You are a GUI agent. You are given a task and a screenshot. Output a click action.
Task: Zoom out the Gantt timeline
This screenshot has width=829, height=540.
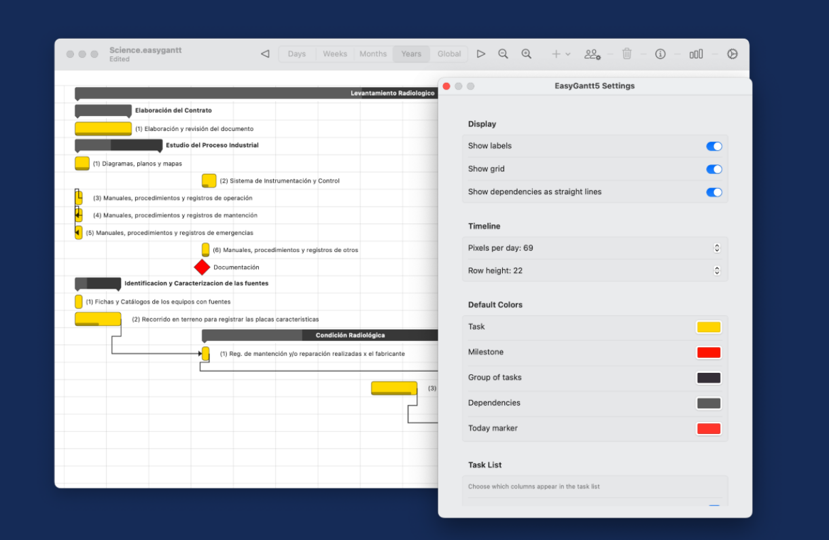tap(503, 54)
